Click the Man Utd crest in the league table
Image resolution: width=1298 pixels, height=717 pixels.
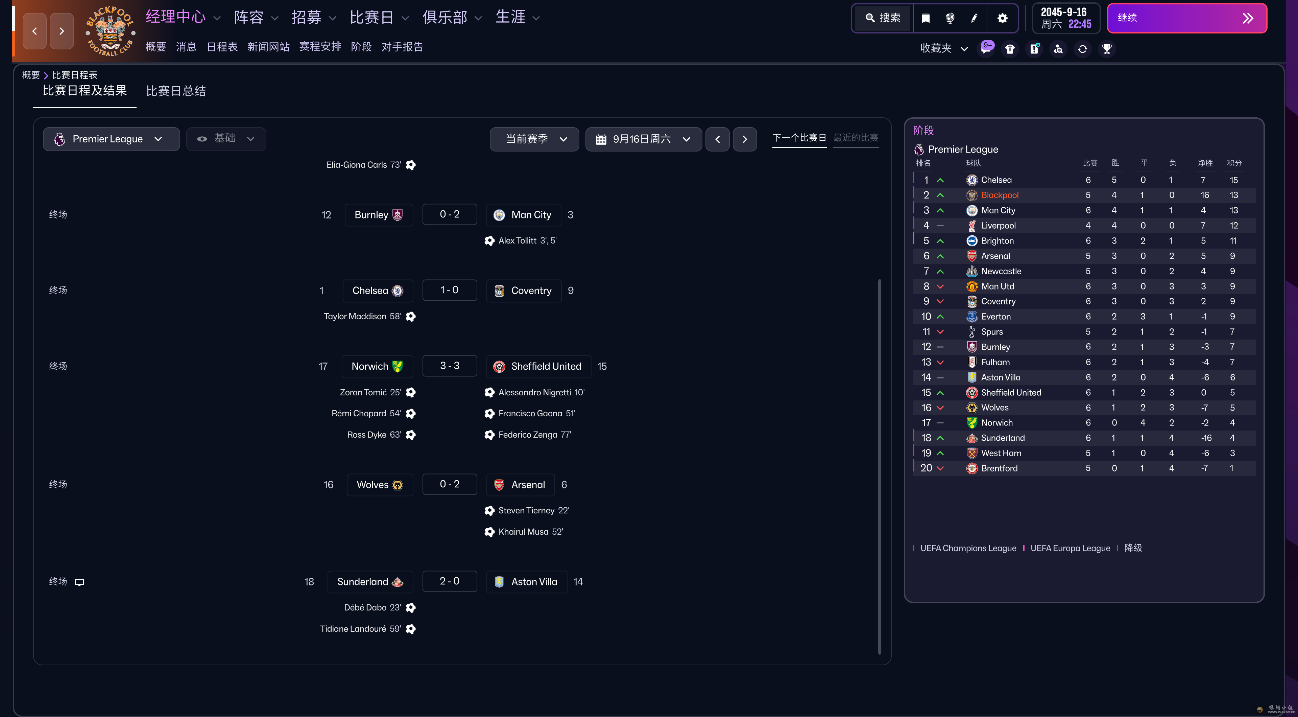click(972, 286)
